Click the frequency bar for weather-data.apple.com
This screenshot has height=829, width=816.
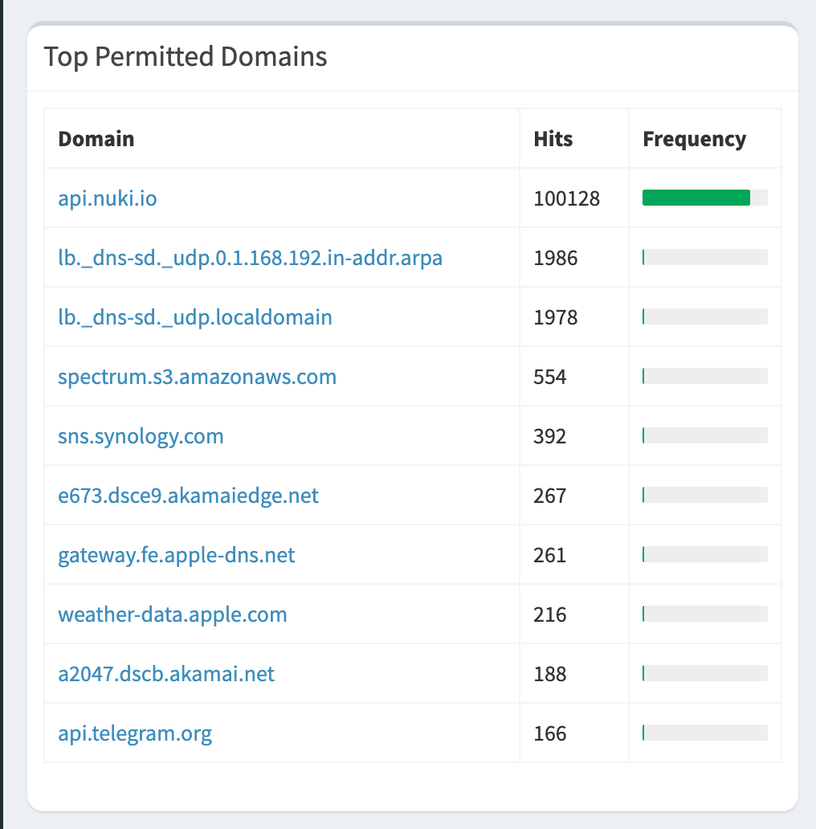[x=705, y=614]
